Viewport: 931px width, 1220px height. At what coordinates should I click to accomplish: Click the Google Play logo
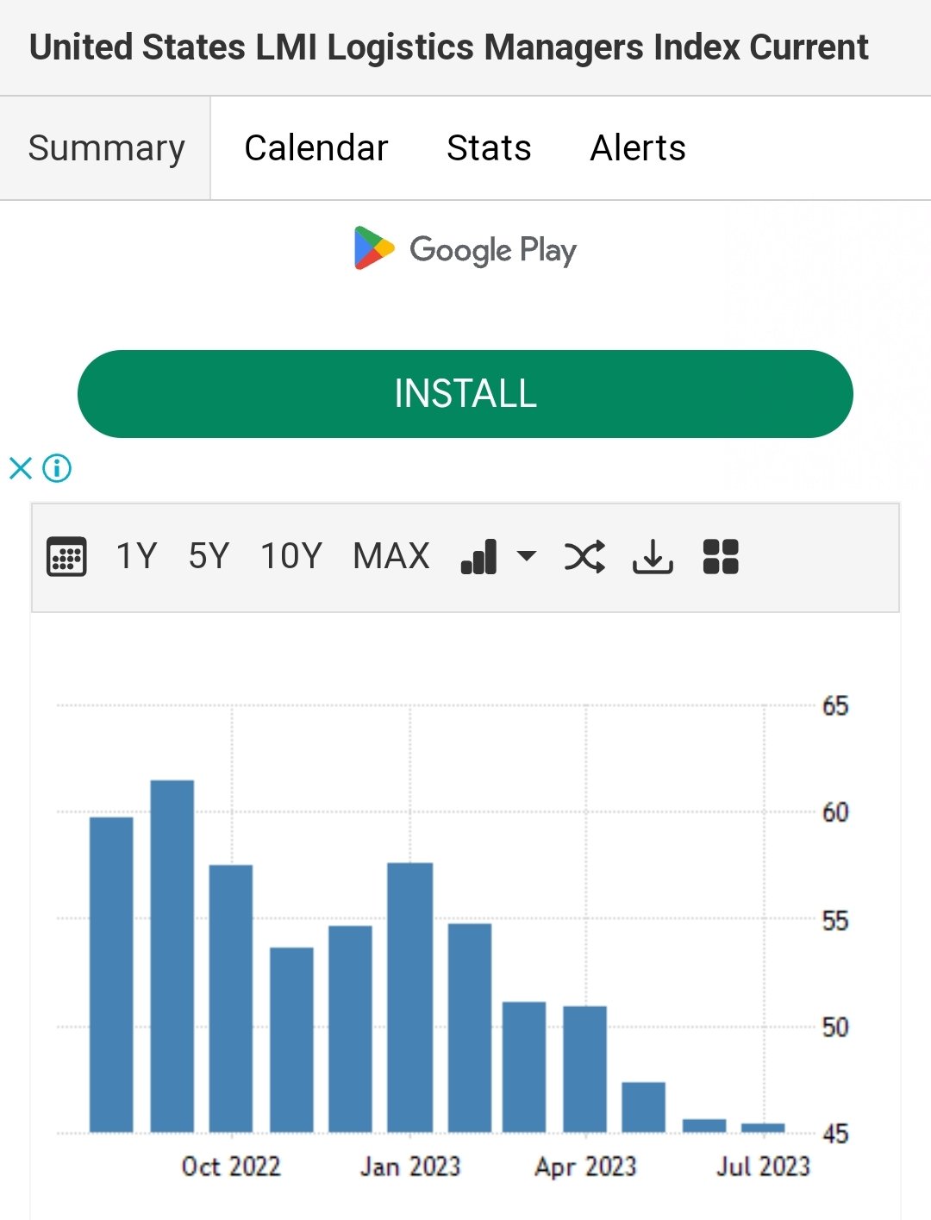465,249
